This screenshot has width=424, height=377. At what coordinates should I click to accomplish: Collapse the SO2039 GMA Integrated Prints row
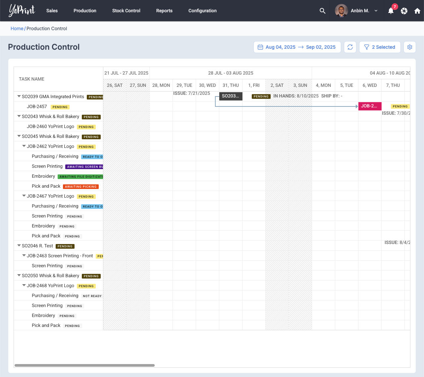click(19, 96)
